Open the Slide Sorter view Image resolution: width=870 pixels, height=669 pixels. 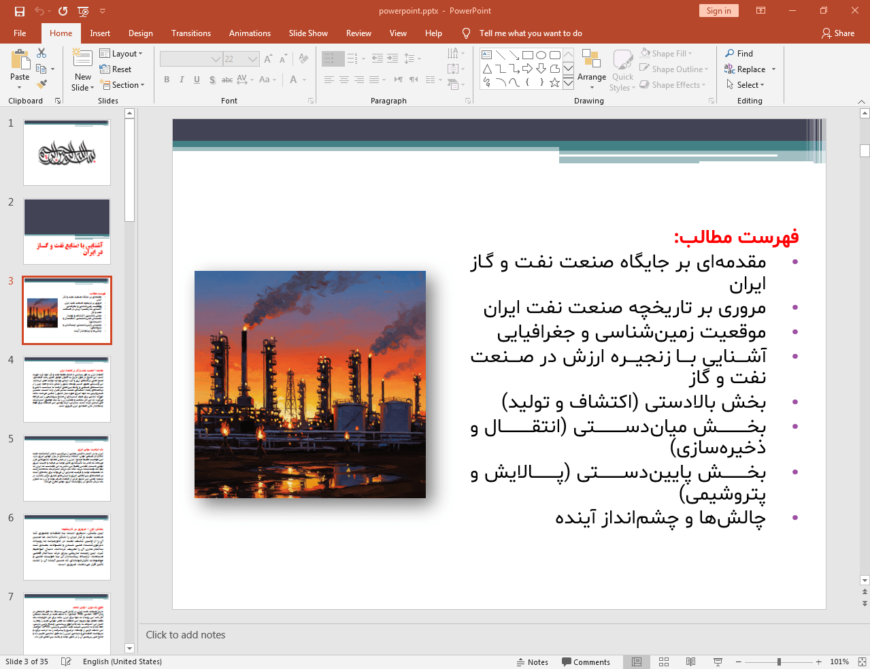(x=664, y=662)
